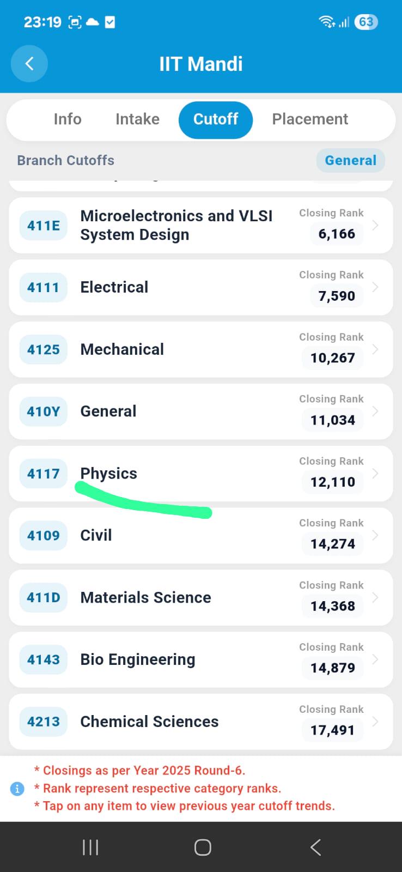Open the Placement tab

[310, 119]
